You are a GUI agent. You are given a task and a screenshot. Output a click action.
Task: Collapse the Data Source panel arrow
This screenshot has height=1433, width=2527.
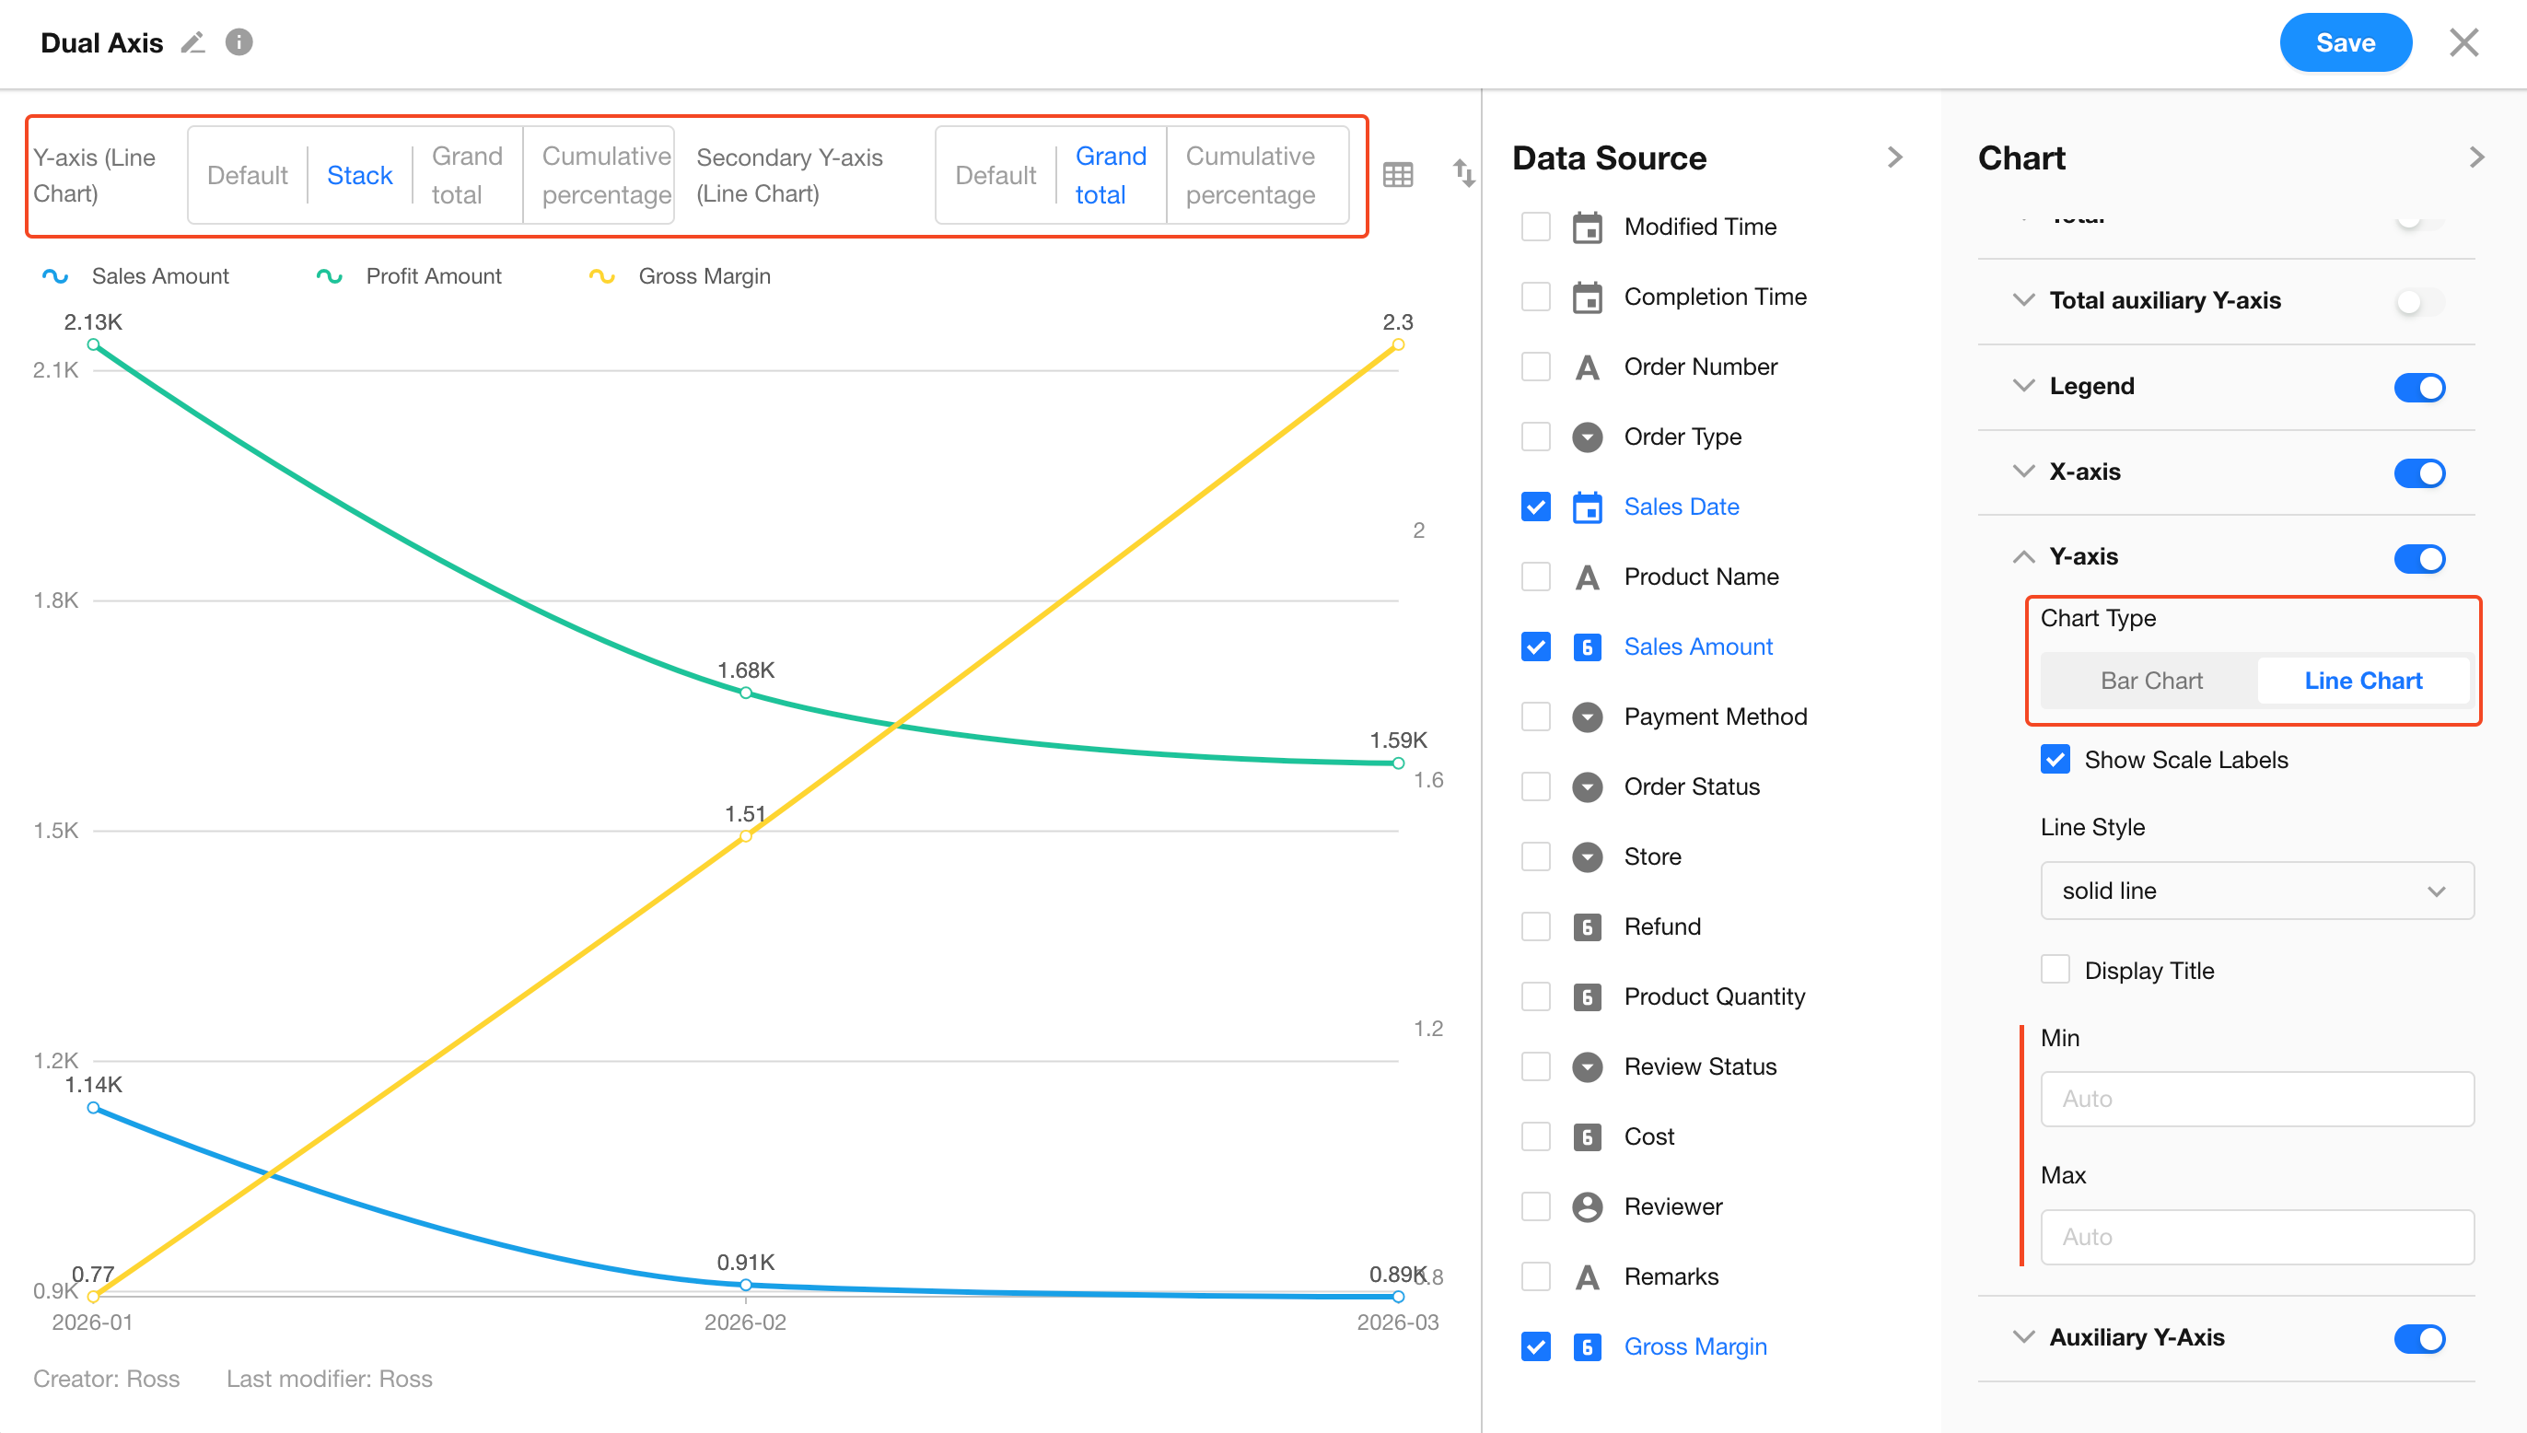pos(1895,157)
